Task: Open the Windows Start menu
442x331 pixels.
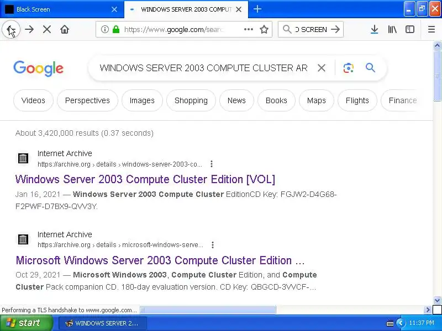Action: 27,323
